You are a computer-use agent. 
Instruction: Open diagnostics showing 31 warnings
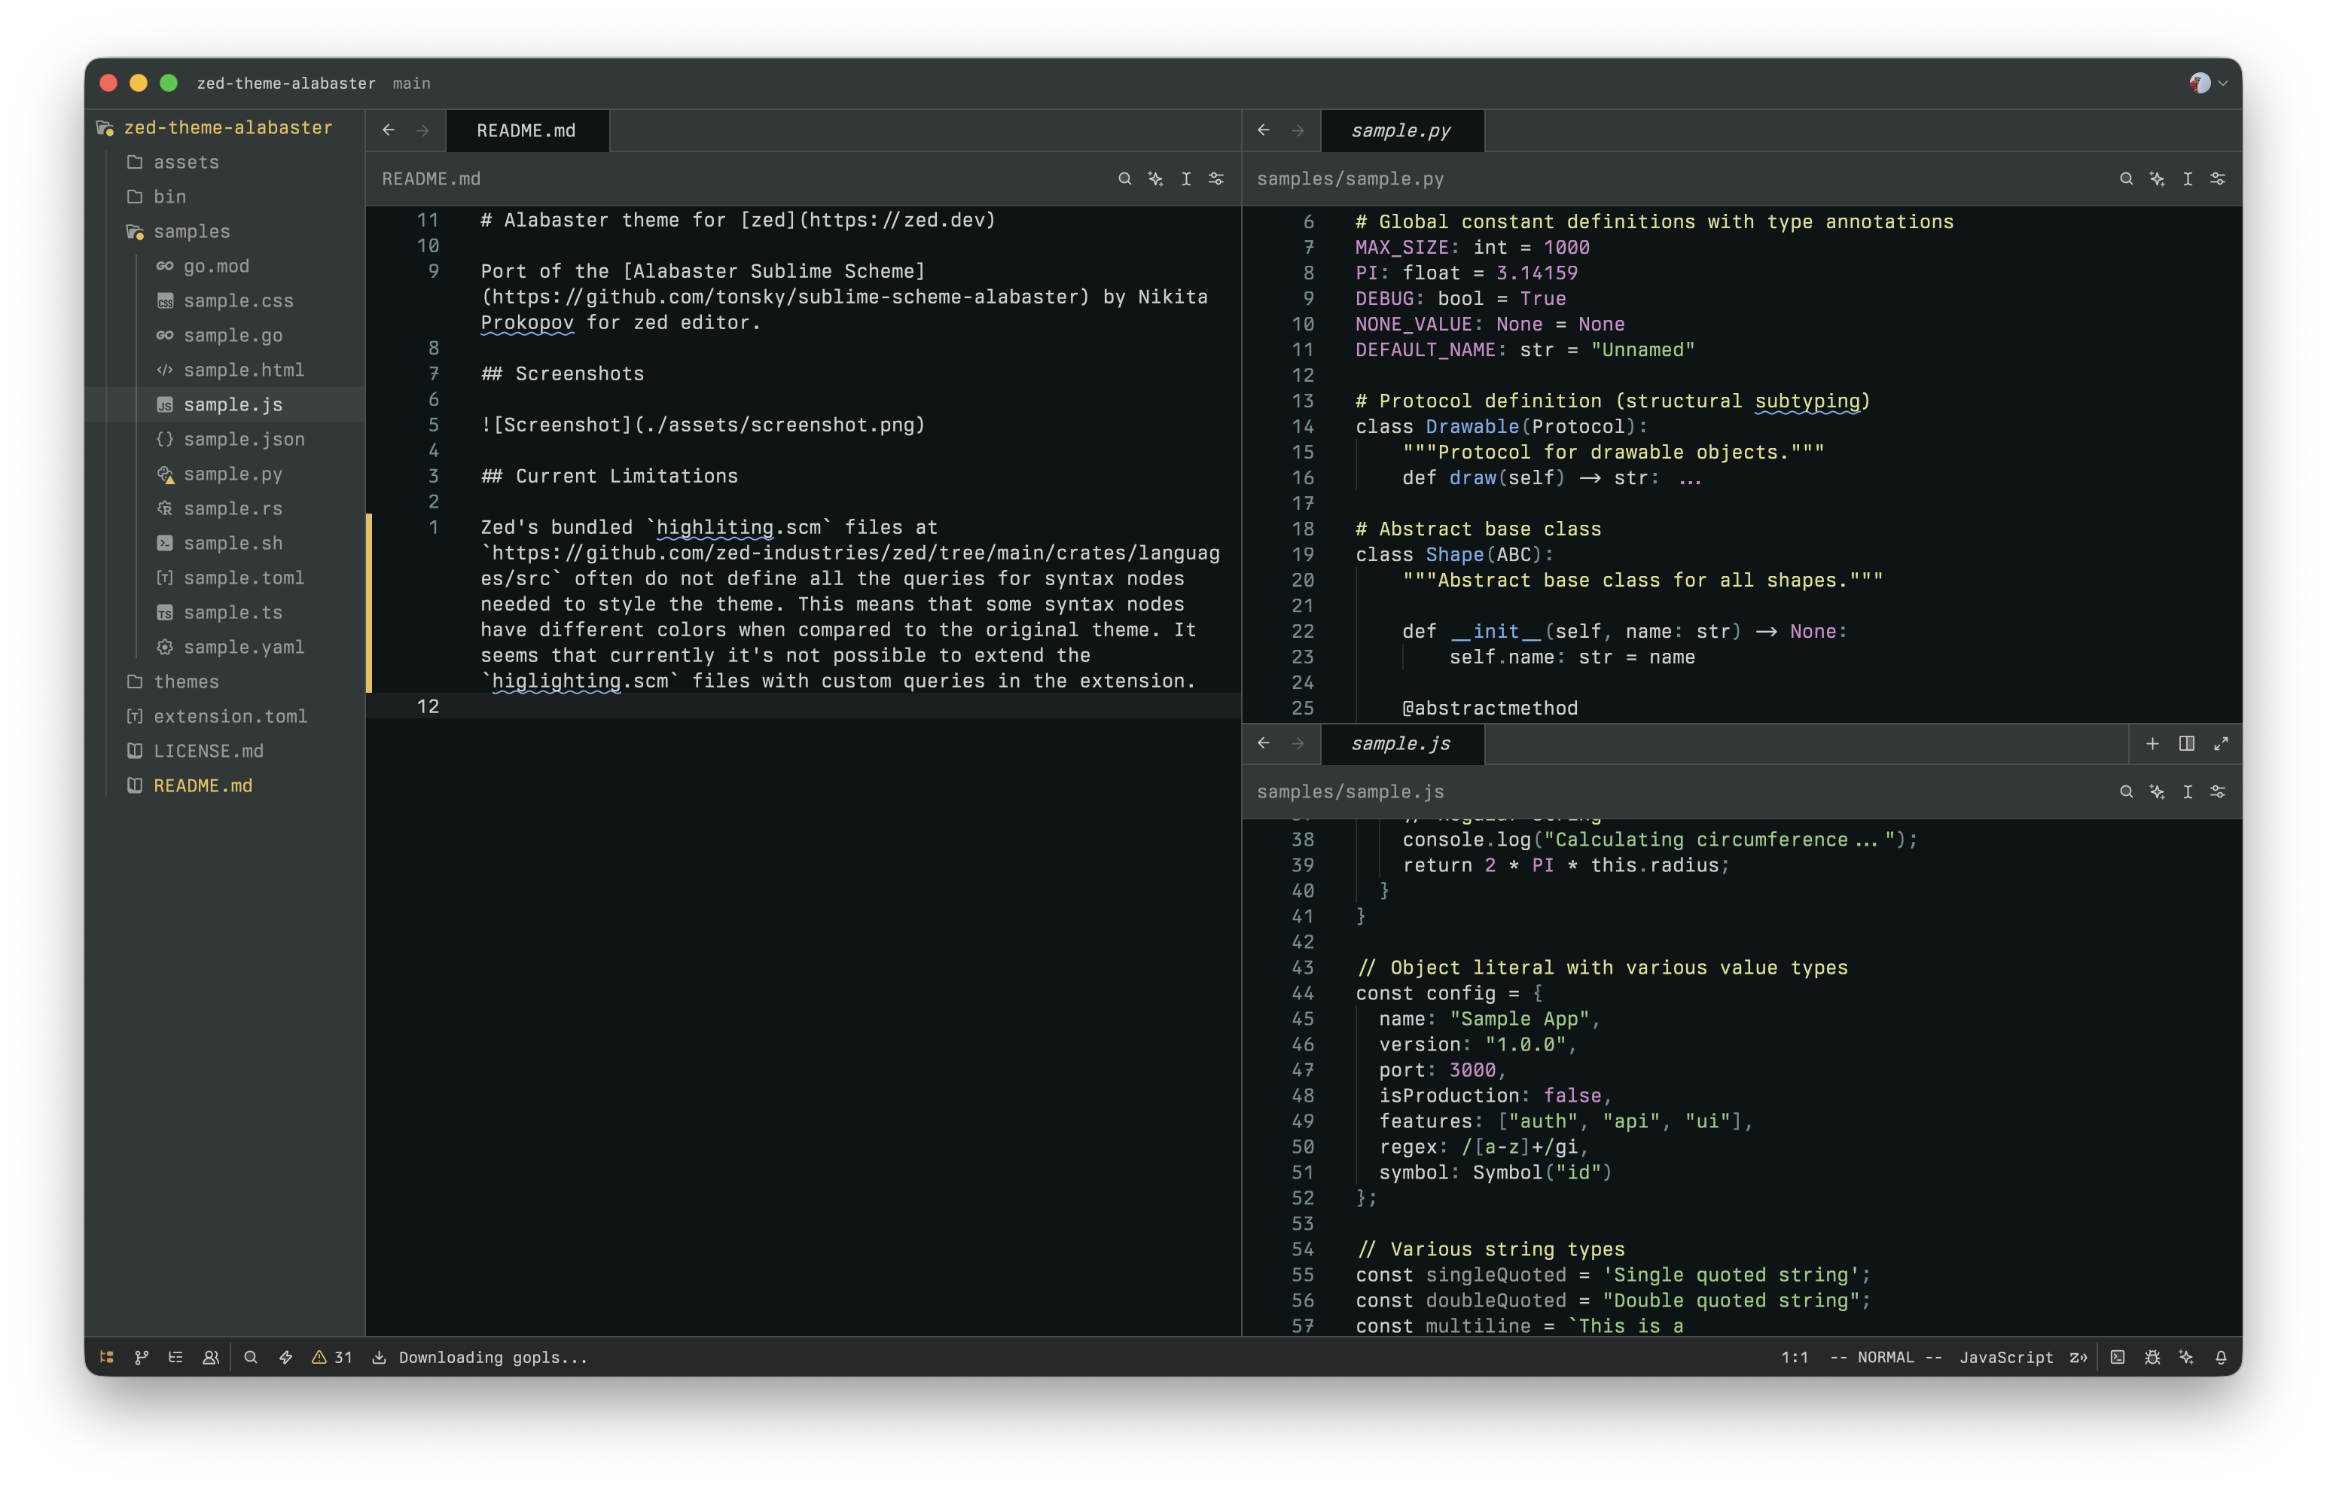[331, 1356]
